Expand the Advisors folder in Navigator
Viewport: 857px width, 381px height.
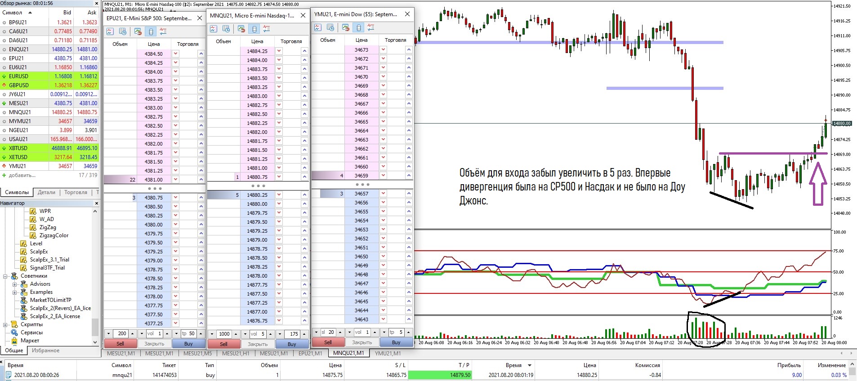pos(14,284)
